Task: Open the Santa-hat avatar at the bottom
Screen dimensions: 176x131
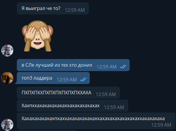Action: 7,125
